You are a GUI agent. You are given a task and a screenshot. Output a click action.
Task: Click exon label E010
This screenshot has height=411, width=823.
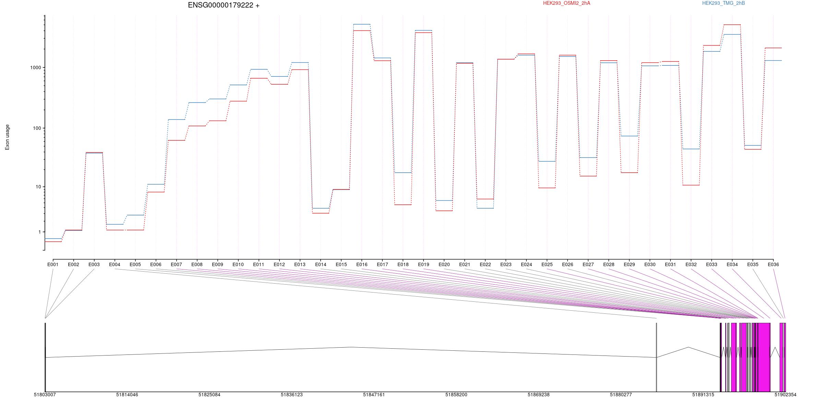pos(238,264)
